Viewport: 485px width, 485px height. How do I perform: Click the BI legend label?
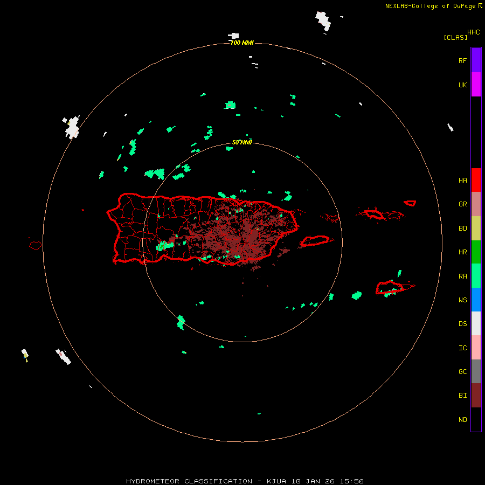pyautogui.click(x=462, y=396)
